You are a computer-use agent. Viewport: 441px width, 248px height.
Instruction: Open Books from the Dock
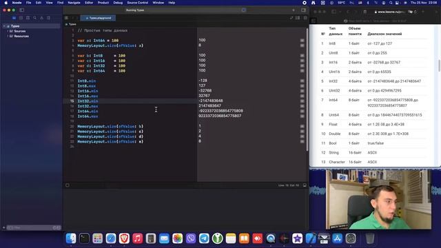244,238
